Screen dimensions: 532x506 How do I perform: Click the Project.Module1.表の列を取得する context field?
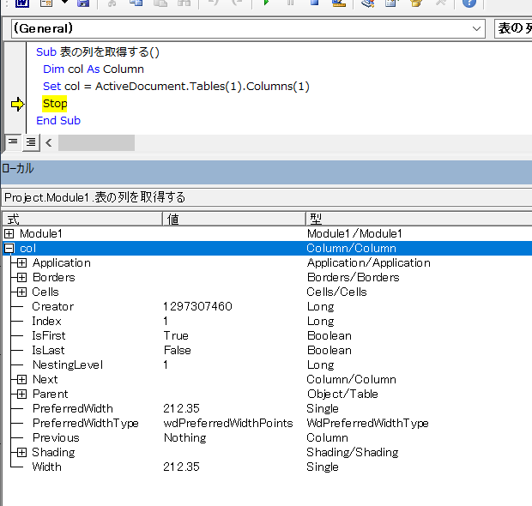[x=267, y=197]
